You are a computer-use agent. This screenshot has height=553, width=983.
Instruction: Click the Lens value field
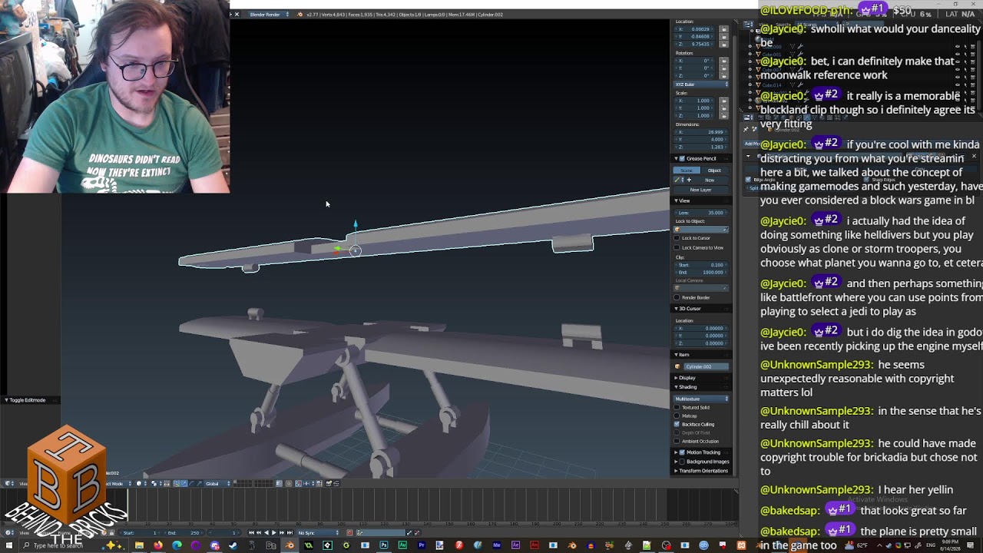tap(701, 213)
